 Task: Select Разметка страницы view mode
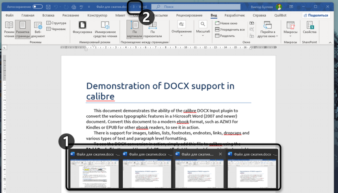pyautogui.click(x=23, y=30)
